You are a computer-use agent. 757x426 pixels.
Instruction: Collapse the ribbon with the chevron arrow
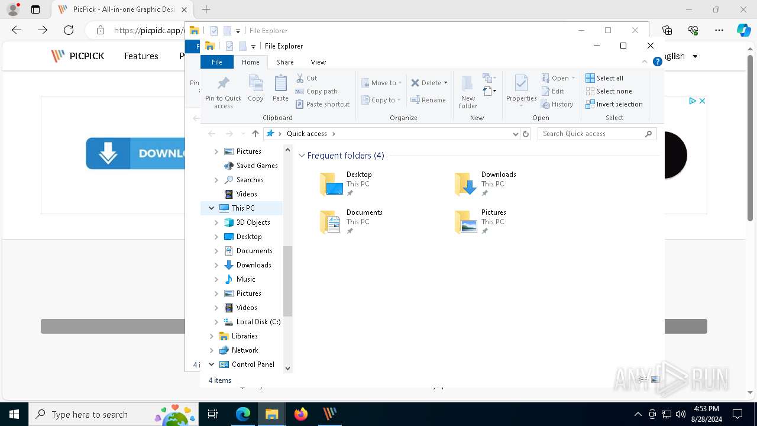pos(645,62)
